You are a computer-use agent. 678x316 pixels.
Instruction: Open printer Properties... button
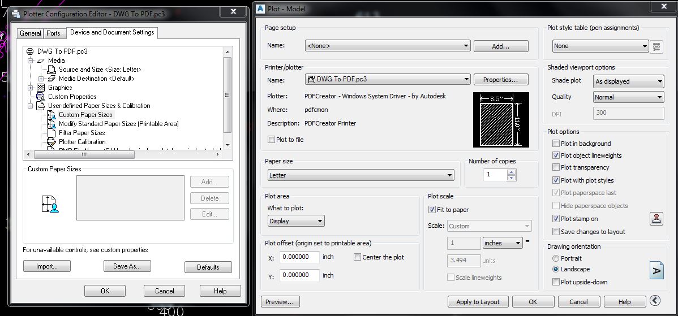pos(501,80)
